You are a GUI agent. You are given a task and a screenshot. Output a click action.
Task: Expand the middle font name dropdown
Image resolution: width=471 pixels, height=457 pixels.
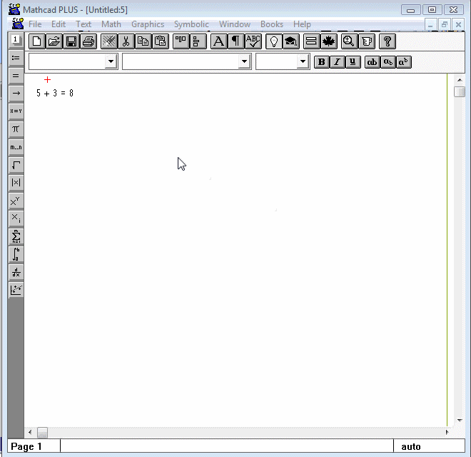click(x=245, y=62)
